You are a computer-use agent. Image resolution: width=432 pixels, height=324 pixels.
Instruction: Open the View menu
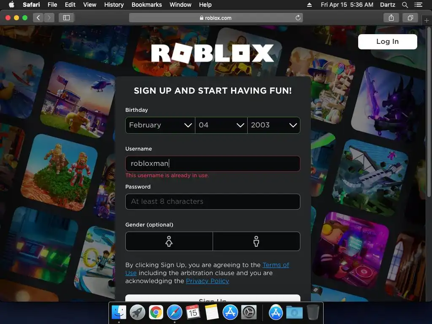point(90,5)
